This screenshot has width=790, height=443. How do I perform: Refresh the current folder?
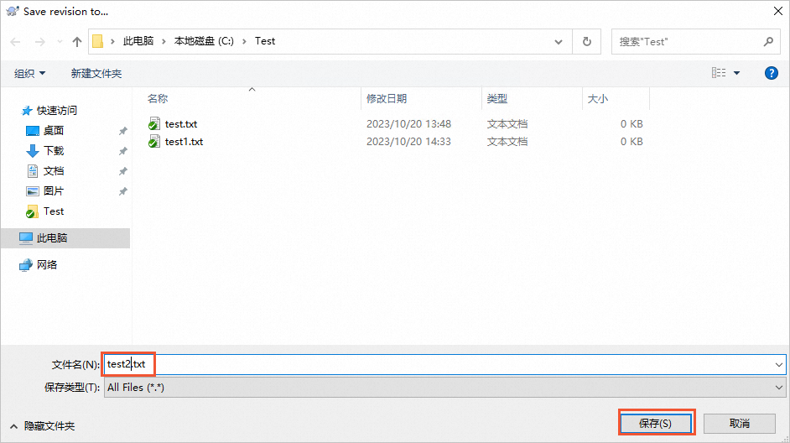pos(587,42)
